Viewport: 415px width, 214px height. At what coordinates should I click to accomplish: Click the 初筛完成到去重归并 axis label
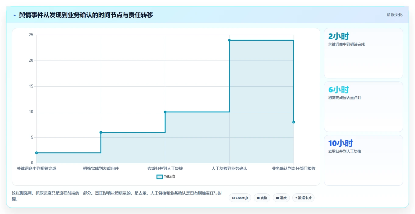click(101, 168)
